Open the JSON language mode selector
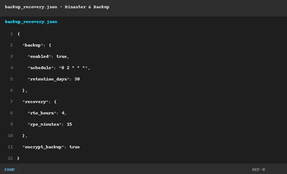Image resolution: width=287 pixels, height=174 pixels. [x=10, y=170]
